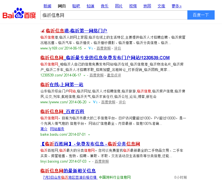Click the Baidu logo
The image size is (222, 180).
pos(19,14)
